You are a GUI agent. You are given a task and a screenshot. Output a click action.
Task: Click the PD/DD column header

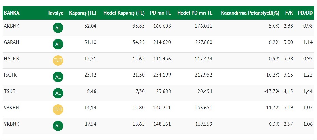point(305,13)
